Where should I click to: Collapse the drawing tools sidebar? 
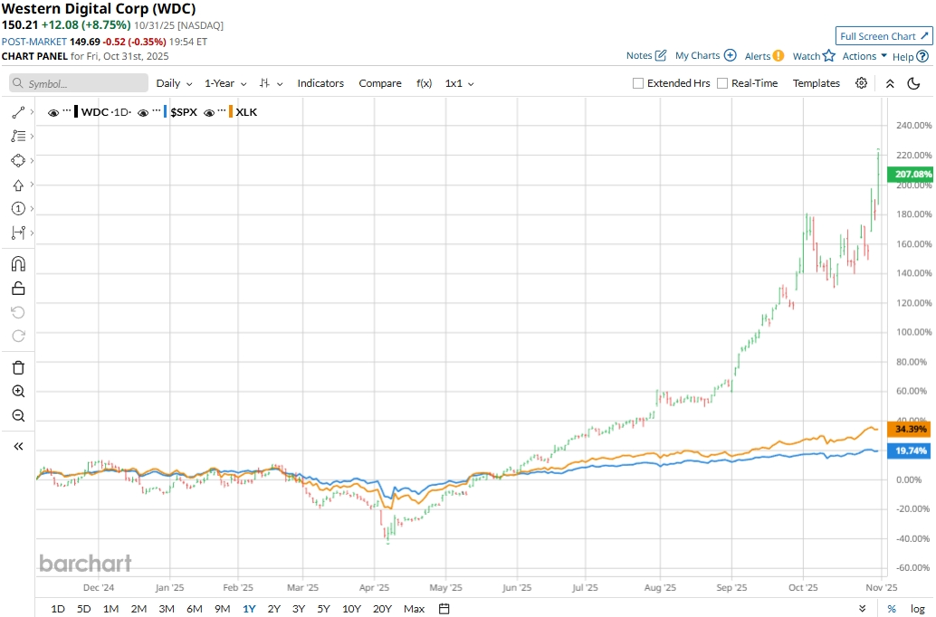pyautogui.click(x=18, y=446)
